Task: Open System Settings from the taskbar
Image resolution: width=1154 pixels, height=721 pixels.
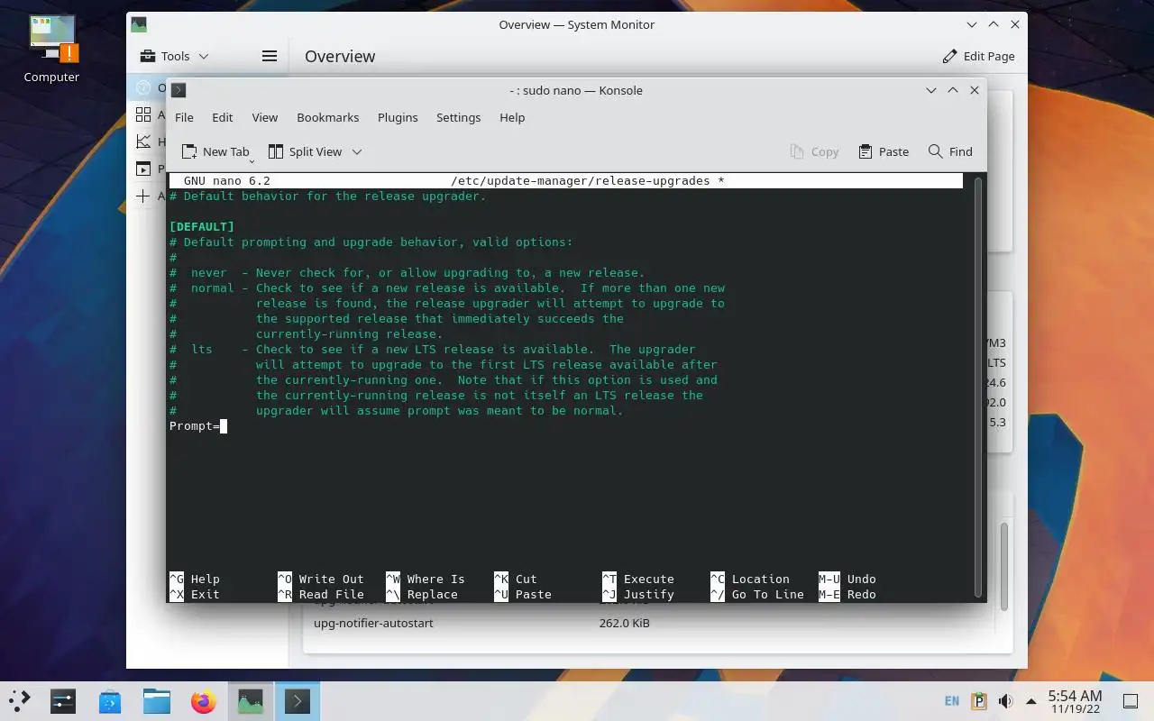Action: coord(63,701)
